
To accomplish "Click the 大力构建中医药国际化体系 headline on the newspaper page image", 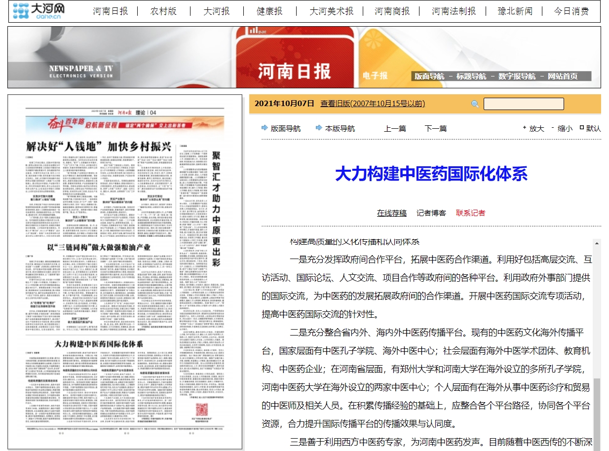I will point(99,344).
